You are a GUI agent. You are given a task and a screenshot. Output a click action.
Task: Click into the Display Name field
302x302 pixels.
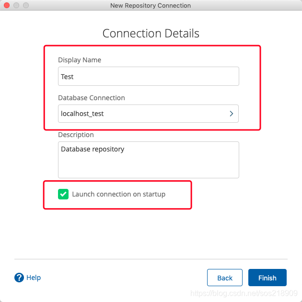(149, 76)
